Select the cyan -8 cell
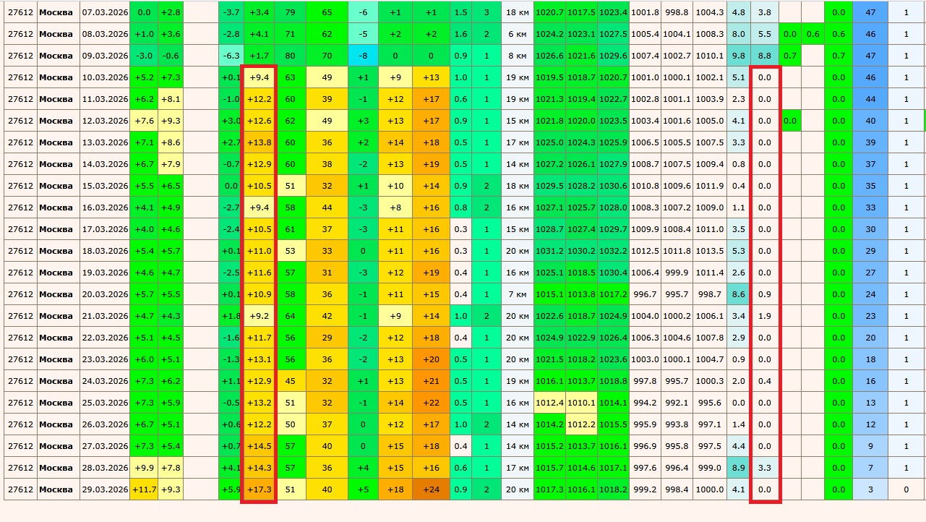This screenshot has height=522, width=926. coord(363,56)
